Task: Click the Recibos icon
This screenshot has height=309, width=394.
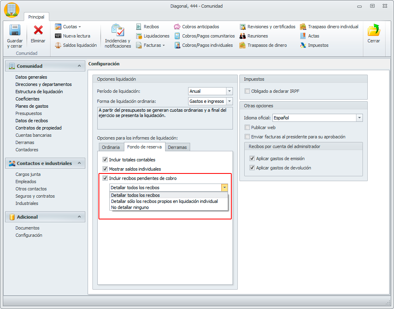Action: click(139, 27)
